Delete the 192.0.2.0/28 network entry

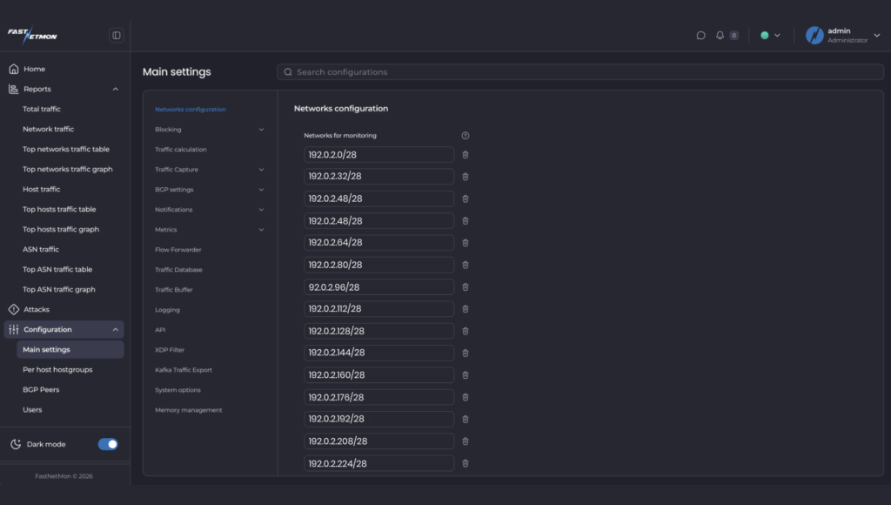(x=465, y=155)
